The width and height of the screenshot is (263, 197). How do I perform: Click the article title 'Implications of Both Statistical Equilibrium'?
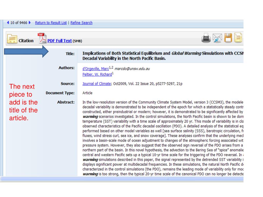point(163,56)
